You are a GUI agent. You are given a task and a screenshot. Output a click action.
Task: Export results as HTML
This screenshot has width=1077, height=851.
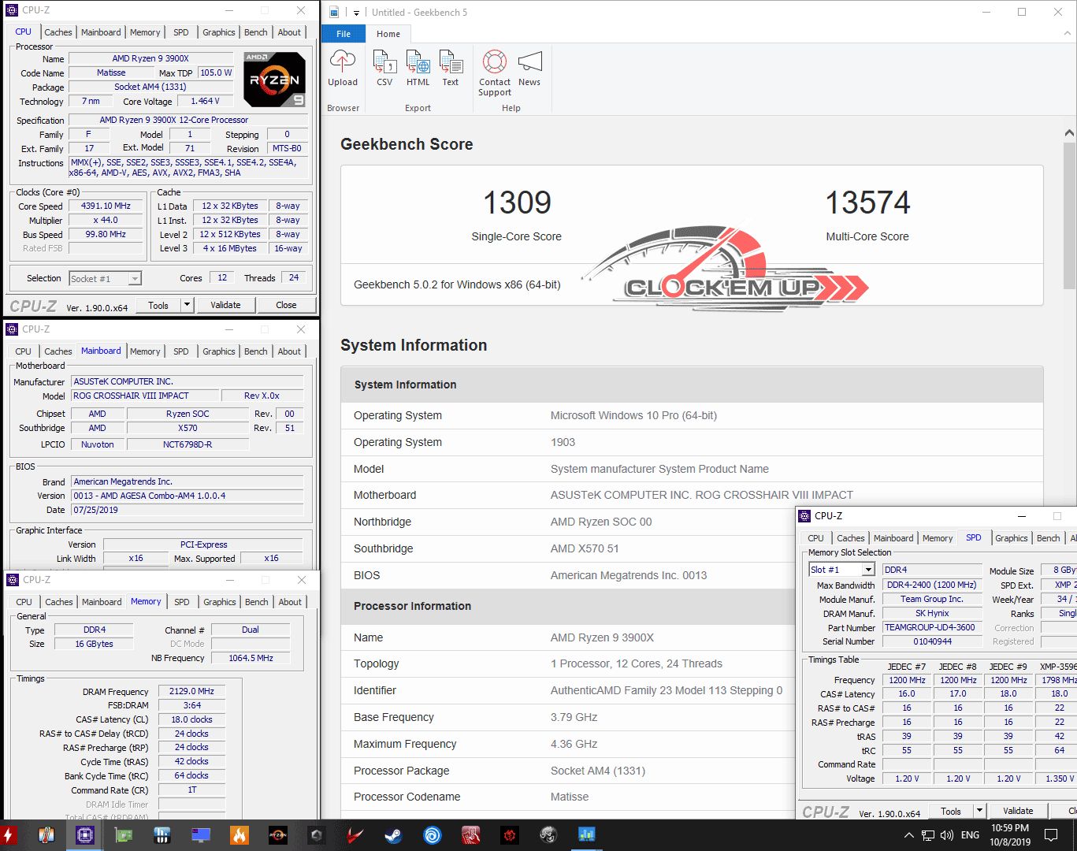coord(418,68)
